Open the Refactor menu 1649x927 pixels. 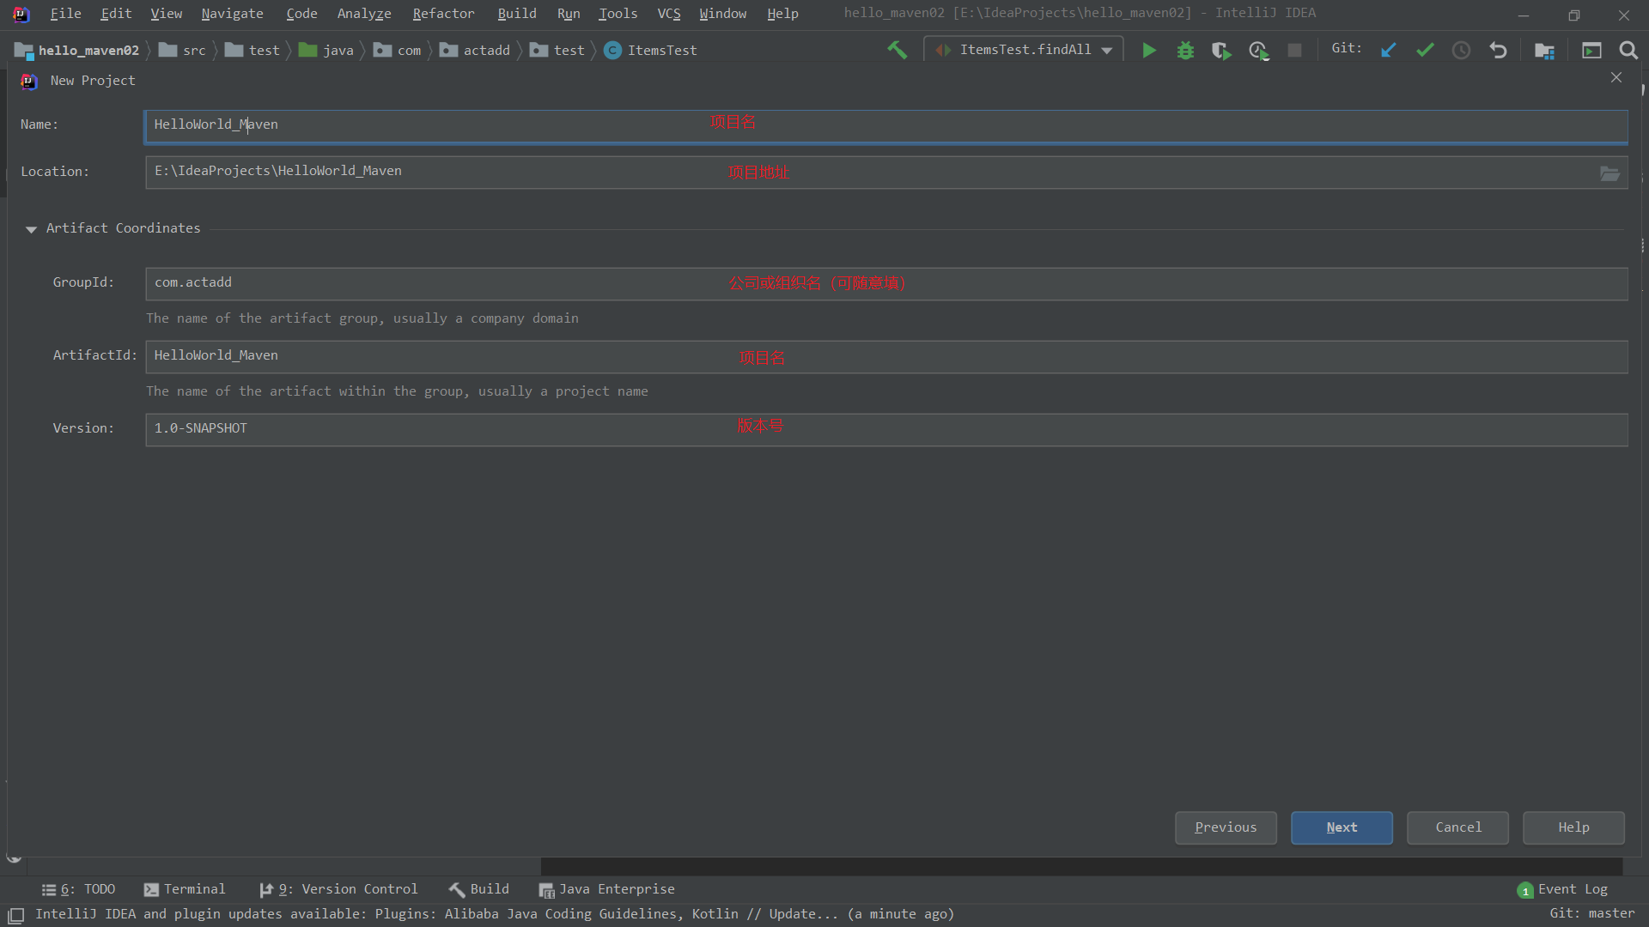pyautogui.click(x=443, y=14)
